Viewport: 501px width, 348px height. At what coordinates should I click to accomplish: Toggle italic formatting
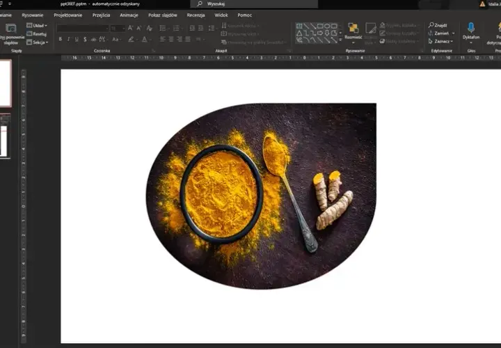pyautogui.click(x=68, y=39)
